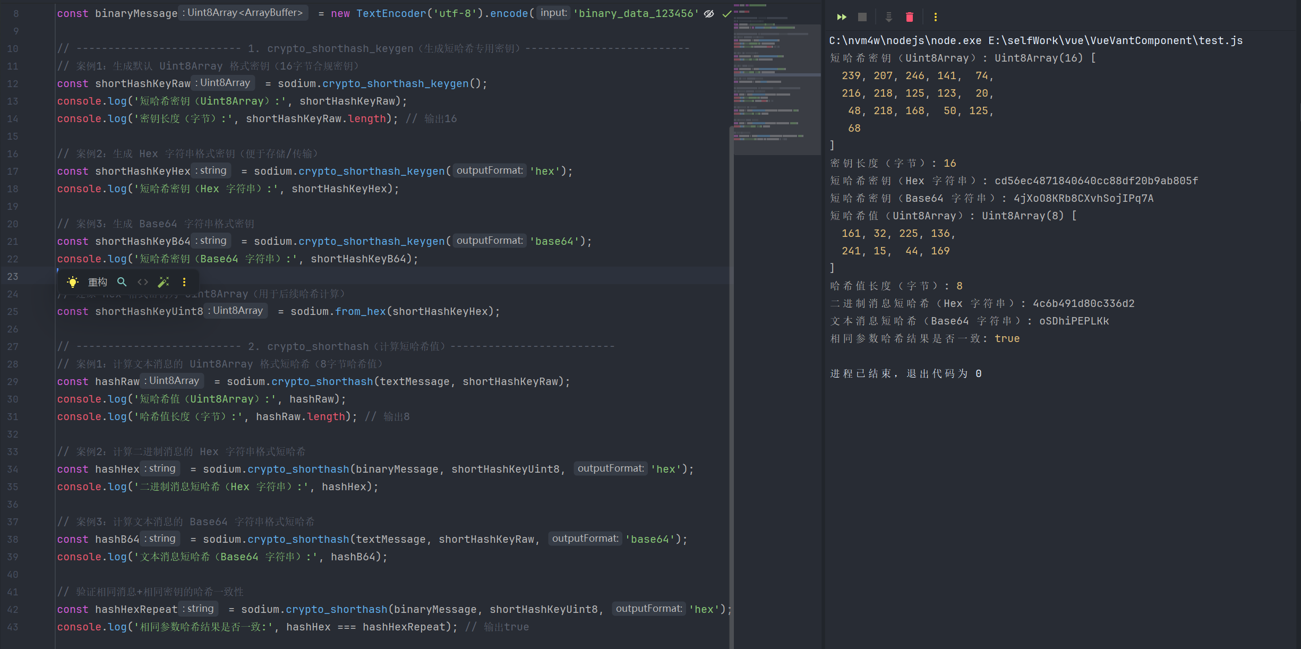Viewport: 1301px width, 649px height.
Task: Click 'outputFormat:' parameter hint on line 17
Action: click(x=489, y=170)
